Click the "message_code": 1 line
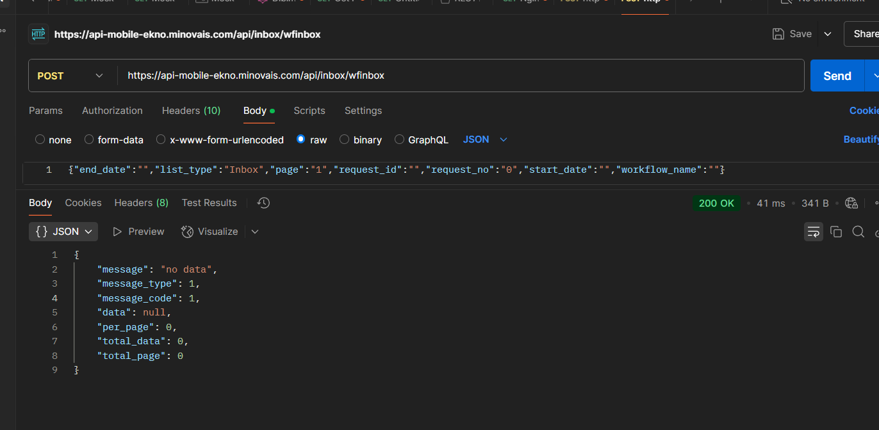Viewport: 879px width, 430px height. coord(149,298)
